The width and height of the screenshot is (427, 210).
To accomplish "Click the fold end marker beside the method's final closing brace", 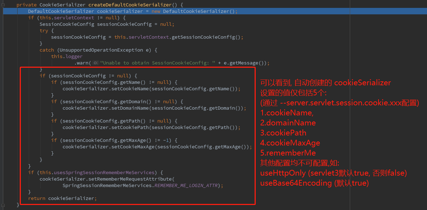I will [3, 205].
